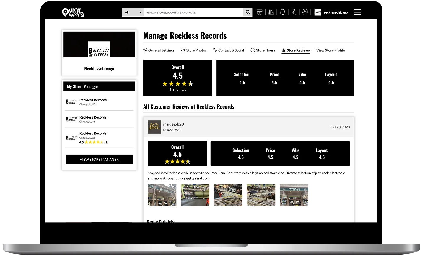Click the star rating in sidebar store entry
Screen dimensions: 425x256
tap(94, 142)
